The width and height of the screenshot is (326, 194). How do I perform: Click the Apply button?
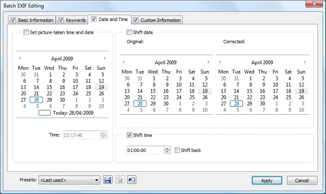(x=267, y=180)
